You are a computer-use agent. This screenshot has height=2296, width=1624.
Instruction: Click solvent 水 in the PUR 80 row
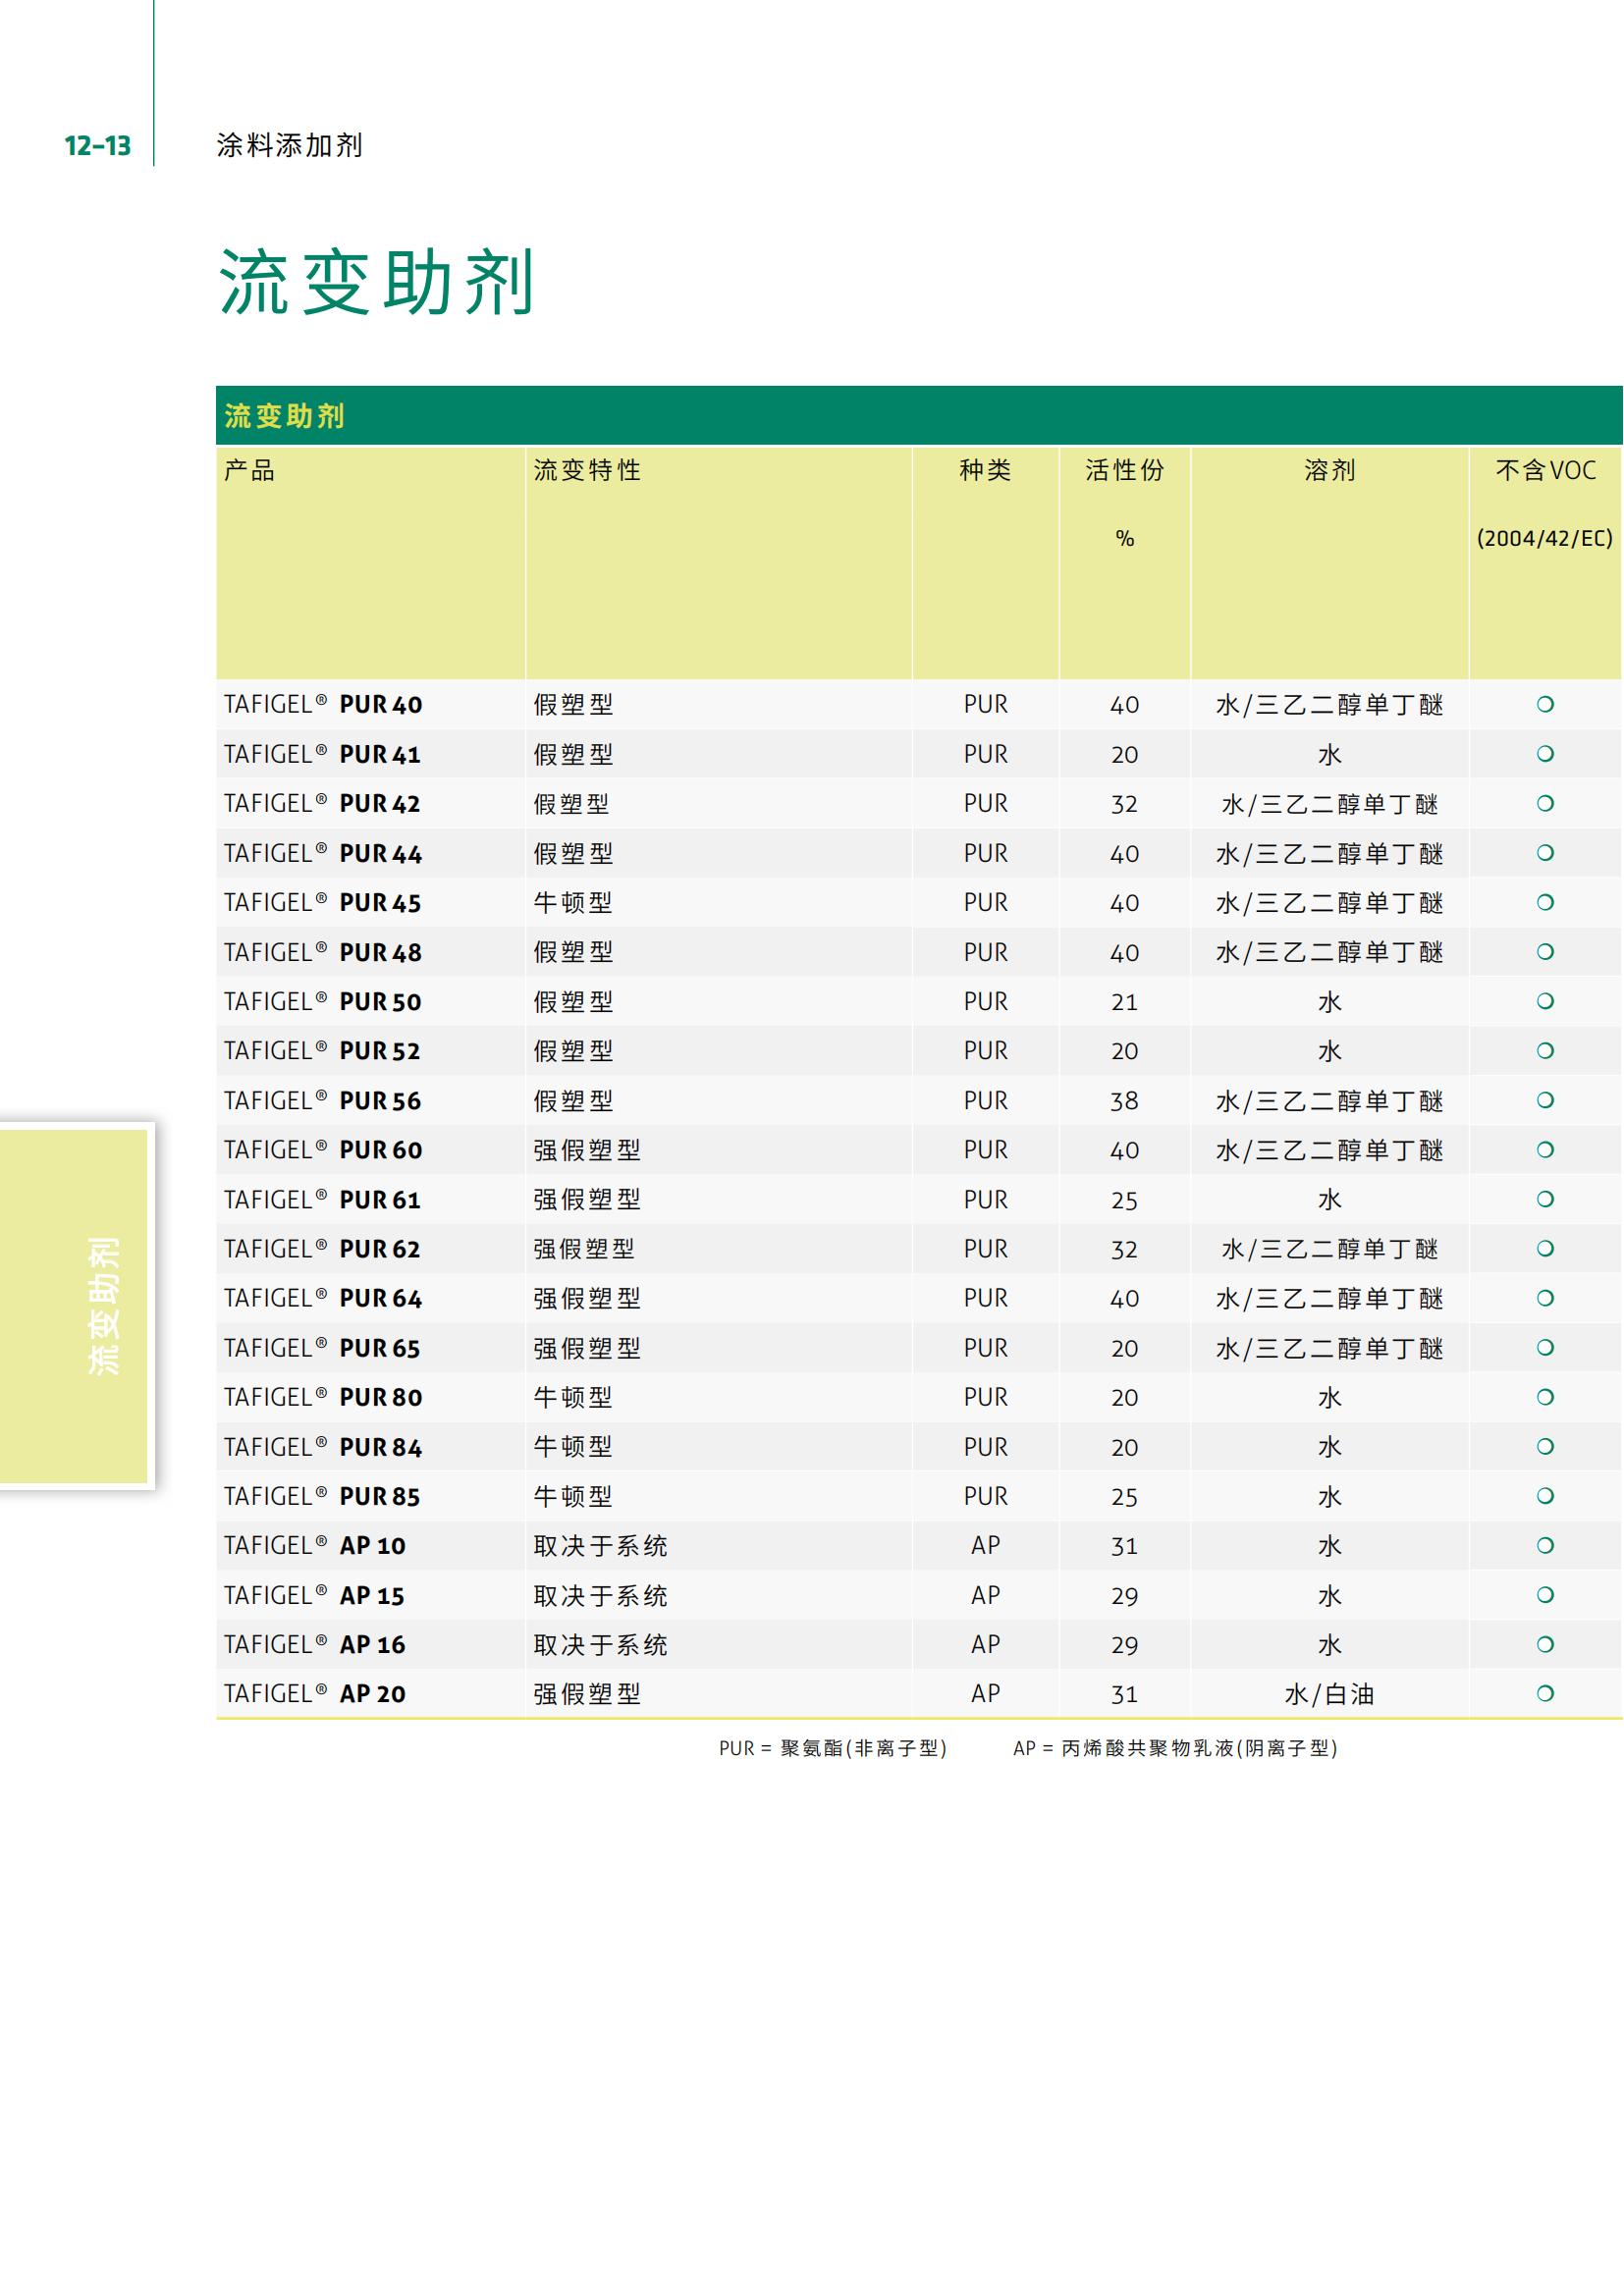[x=1329, y=1397]
